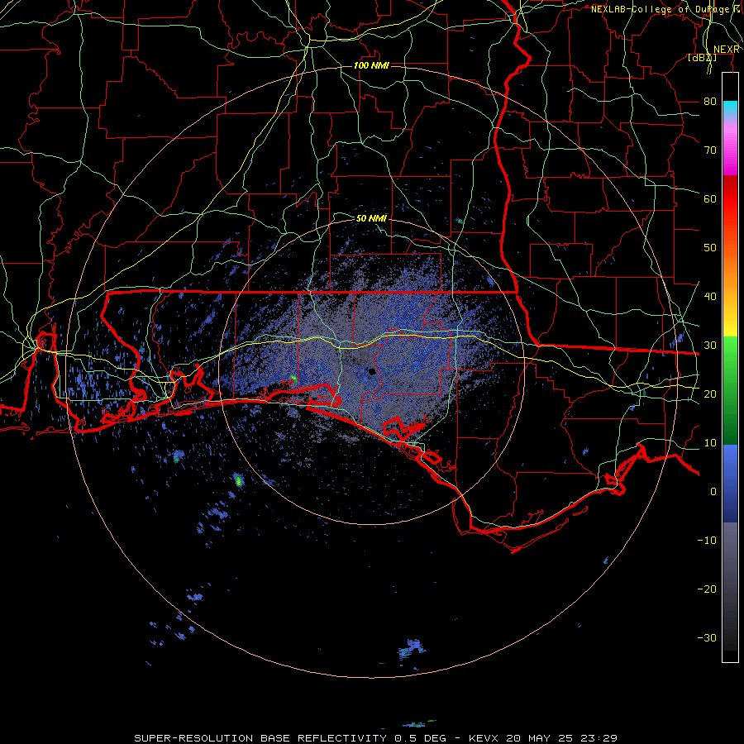
Task: Click the 40 value on dBZ scale
Action: 710,297
